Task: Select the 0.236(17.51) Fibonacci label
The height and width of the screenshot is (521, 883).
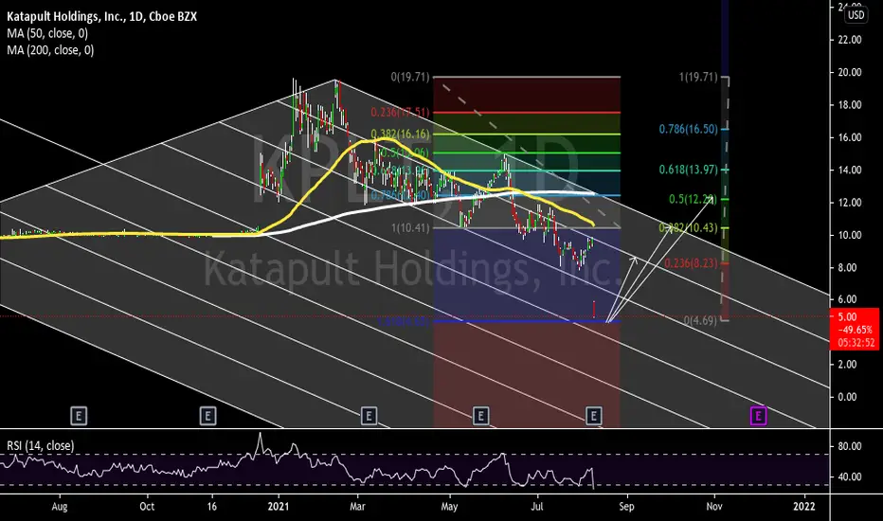Action: 400,113
